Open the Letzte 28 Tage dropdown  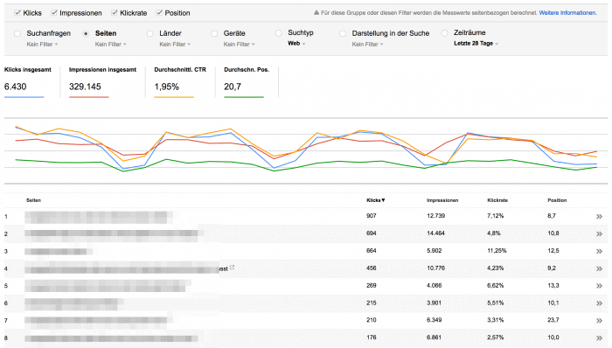476,44
